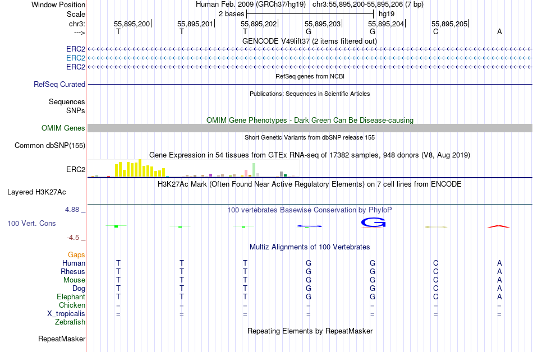Click the Rhesus alignment row label

click(73, 271)
